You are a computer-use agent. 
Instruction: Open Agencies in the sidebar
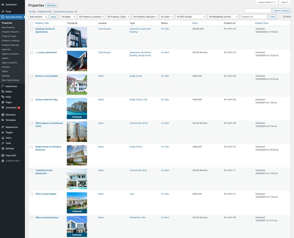(6, 49)
